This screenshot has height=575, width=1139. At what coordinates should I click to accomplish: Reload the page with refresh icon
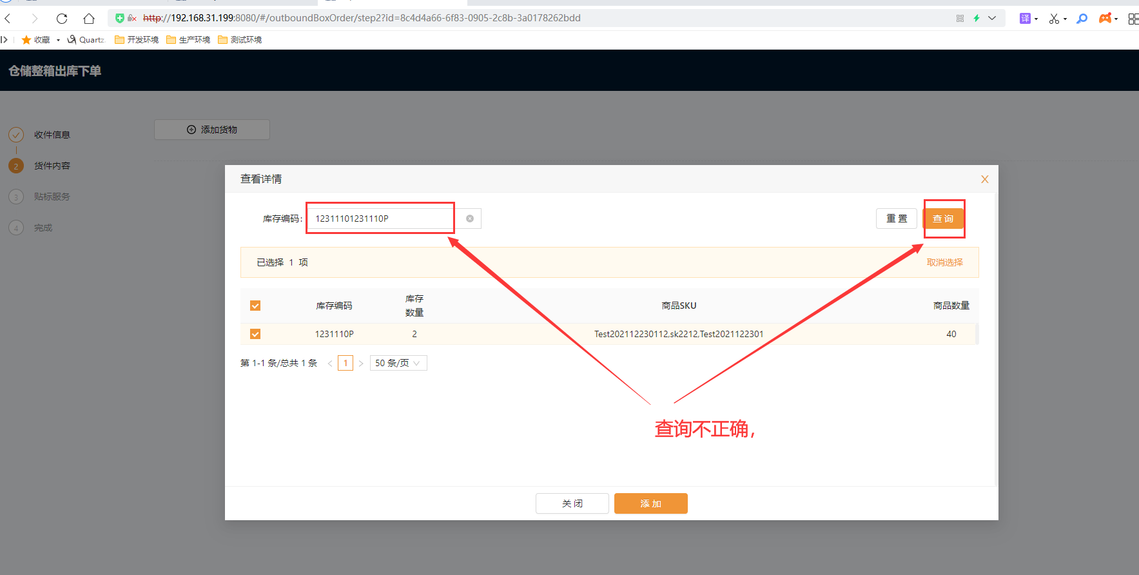[62, 18]
